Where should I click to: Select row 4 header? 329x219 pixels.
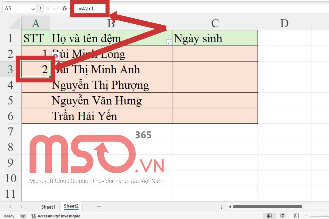10,85
